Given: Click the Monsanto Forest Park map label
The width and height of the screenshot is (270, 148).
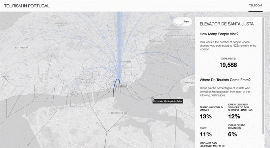Looking at the screenshot, I should point(86,81).
